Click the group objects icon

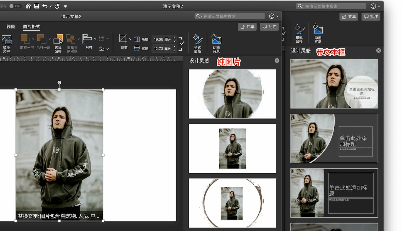tap(102, 38)
